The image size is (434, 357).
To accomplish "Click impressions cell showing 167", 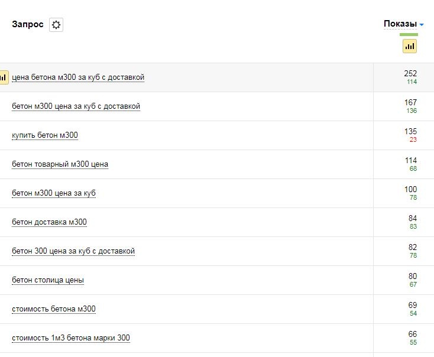I will click(x=410, y=103).
